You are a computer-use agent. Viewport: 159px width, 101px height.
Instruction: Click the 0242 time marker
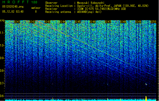(x=32, y=22)
